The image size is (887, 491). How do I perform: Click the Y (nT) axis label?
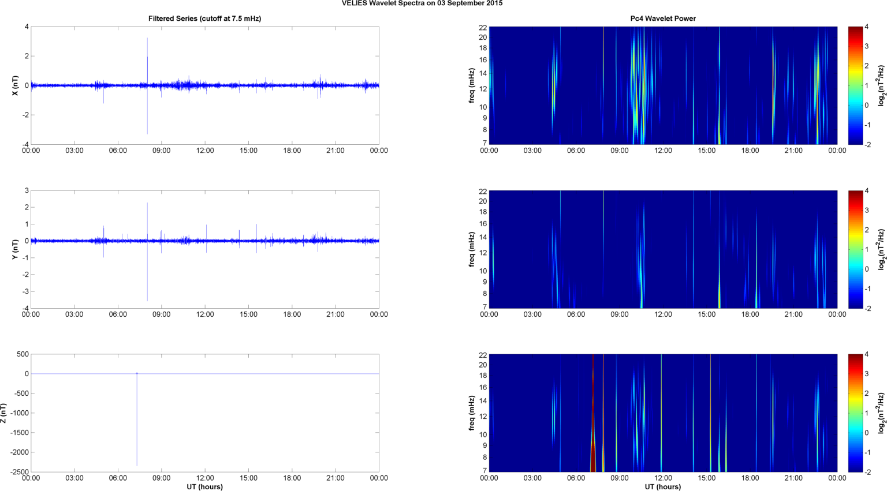point(16,249)
